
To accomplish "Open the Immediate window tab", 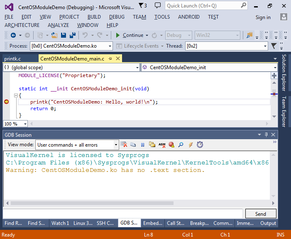I will click(x=245, y=223).
